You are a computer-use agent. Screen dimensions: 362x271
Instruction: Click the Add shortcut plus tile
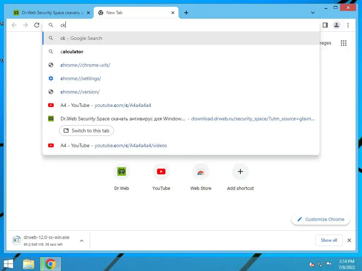[240, 177]
